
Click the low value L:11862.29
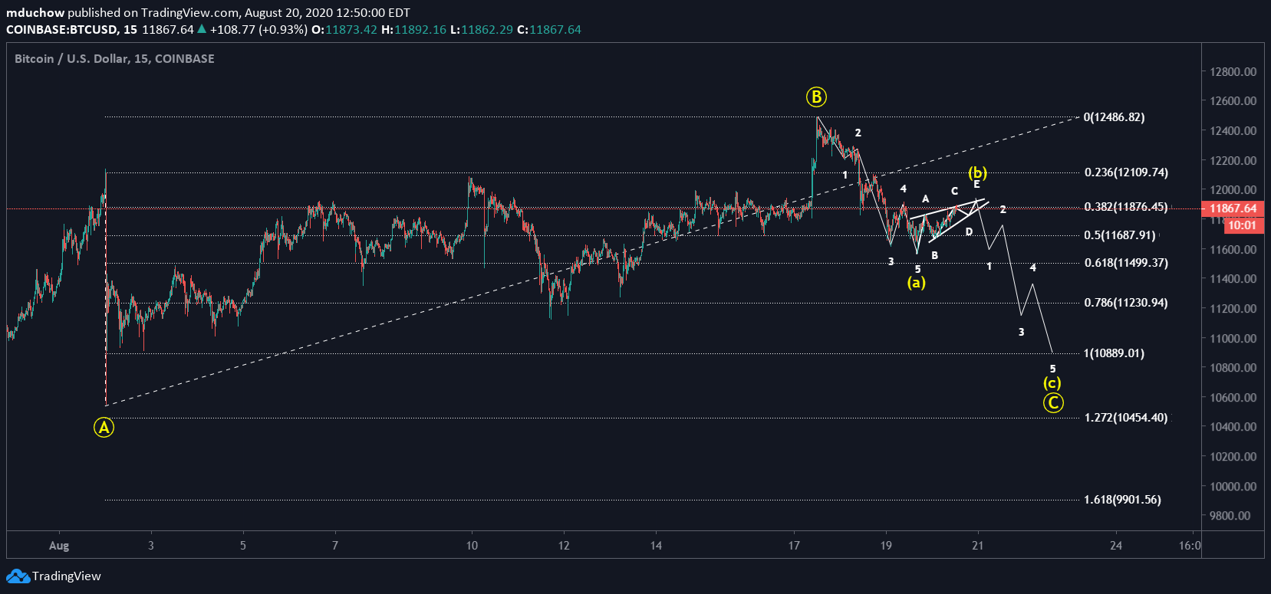482,29
